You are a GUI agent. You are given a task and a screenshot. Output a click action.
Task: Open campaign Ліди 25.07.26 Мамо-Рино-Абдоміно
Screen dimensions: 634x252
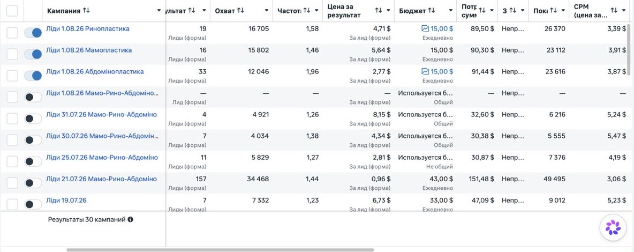(x=102, y=157)
